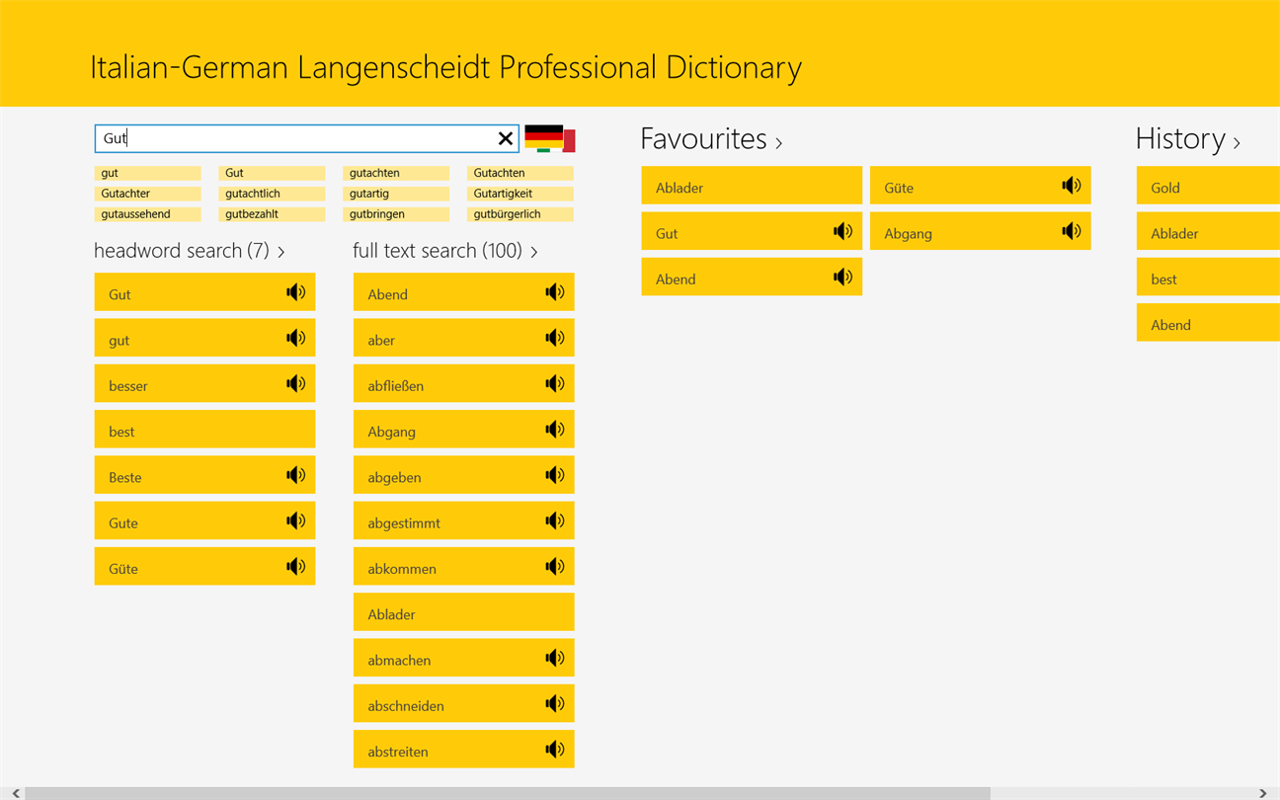The width and height of the screenshot is (1280, 800).
Task: Play audio for headword Gute
Action: 295,520
